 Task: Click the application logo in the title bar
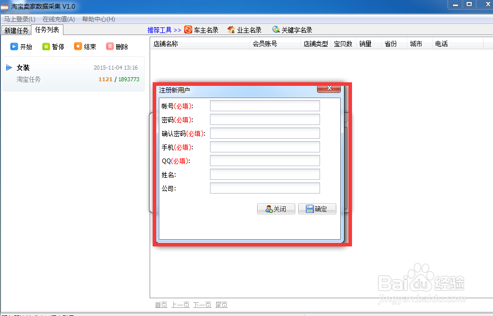(6, 5)
